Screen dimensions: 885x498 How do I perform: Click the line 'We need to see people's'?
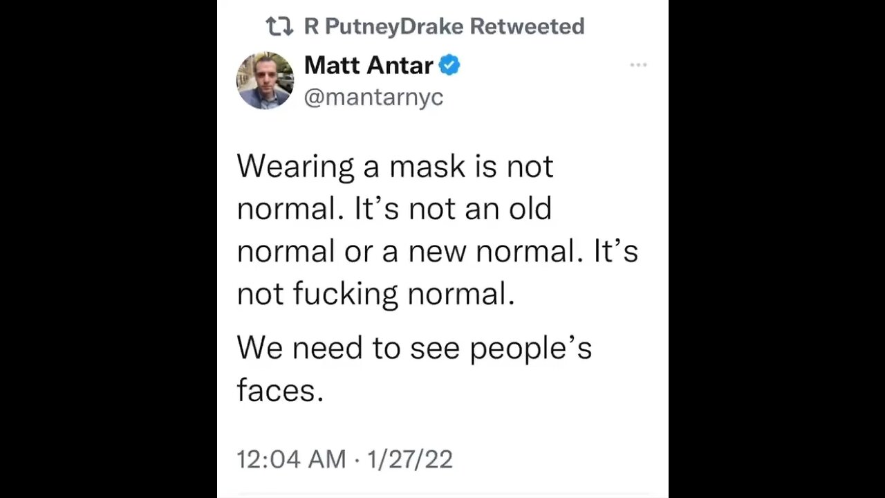tap(414, 349)
